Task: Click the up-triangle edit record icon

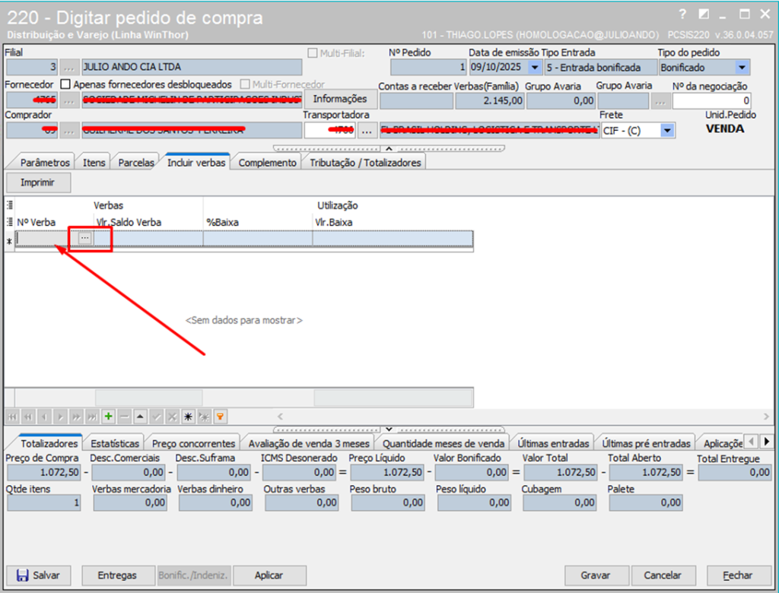Action: point(141,417)
